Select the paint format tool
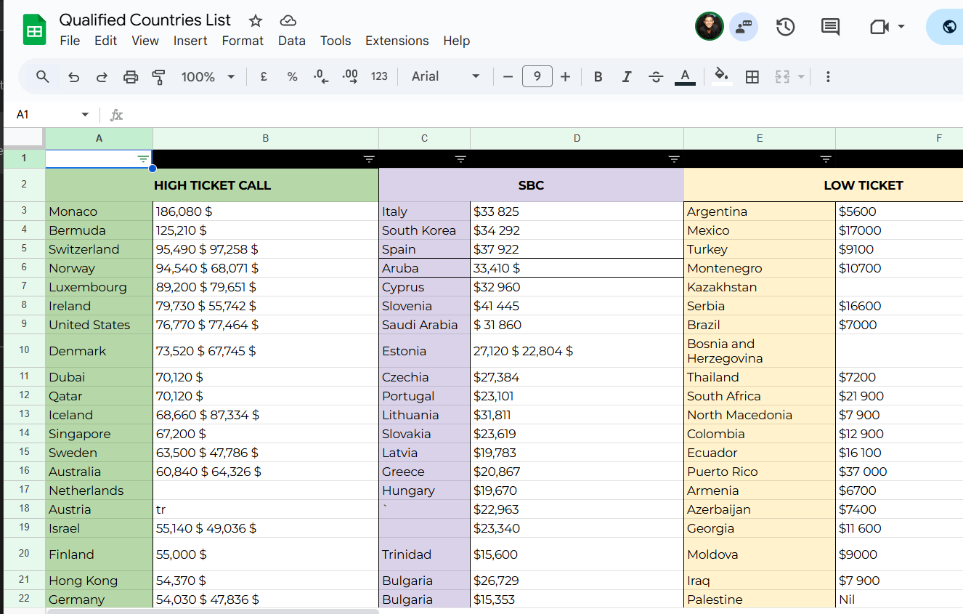 tap(158, 77)
